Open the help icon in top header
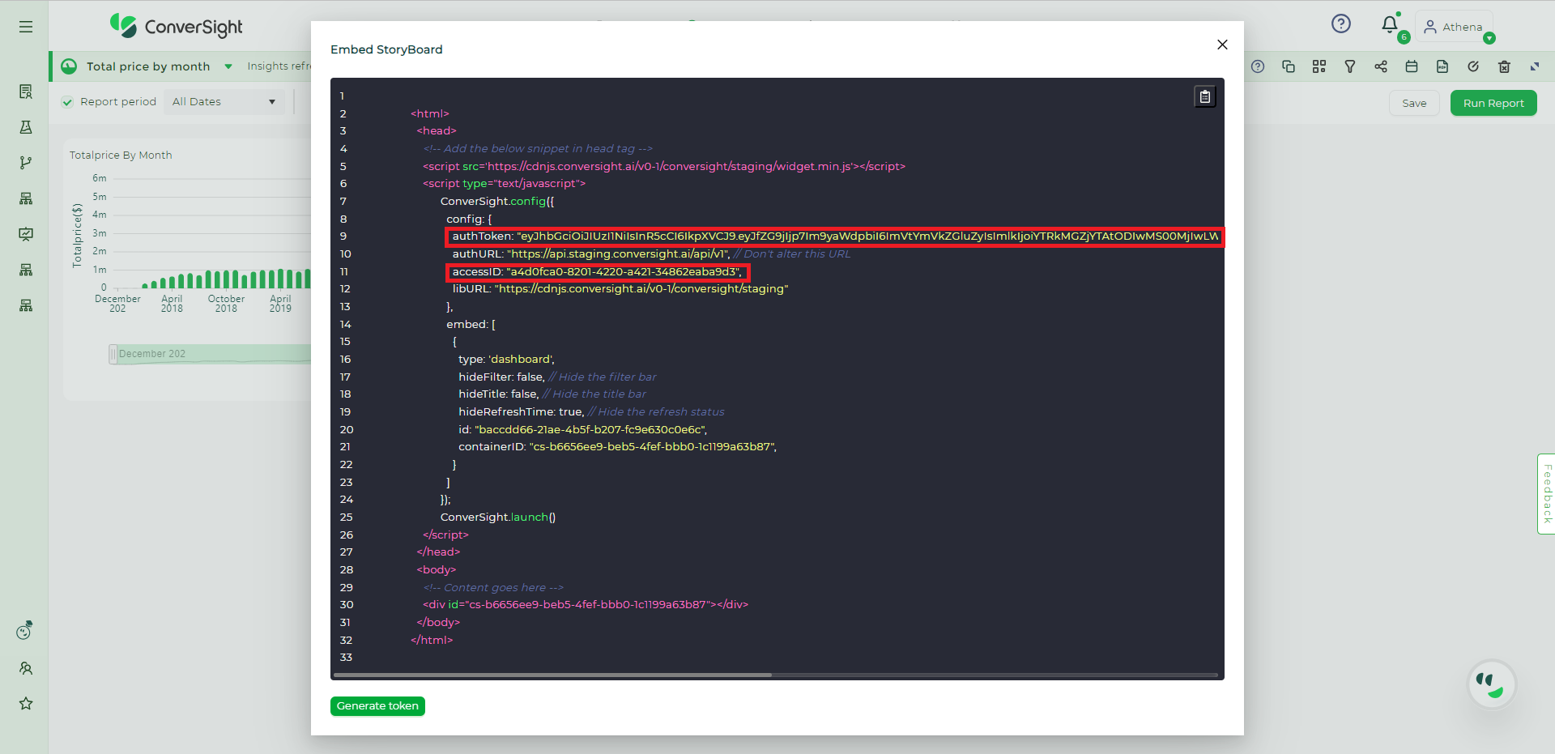Image resolution: width=1555 pixels, height=754 pixels. tap(1341, 23)
